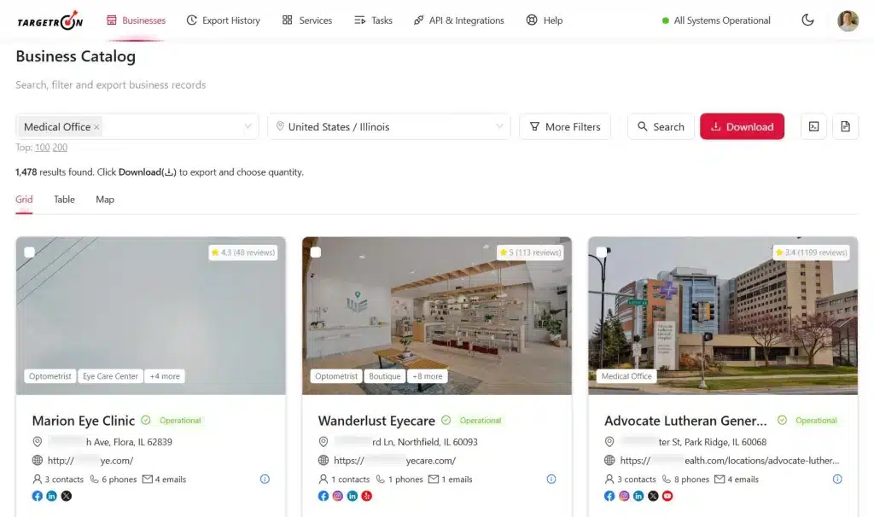Switch to Map view tab

[105, 200]
